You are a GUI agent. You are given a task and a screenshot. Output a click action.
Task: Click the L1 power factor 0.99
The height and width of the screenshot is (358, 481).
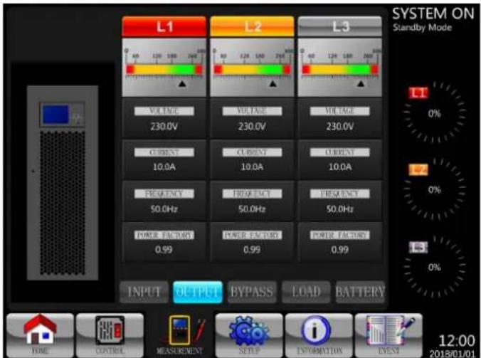[x=164, y=250]
